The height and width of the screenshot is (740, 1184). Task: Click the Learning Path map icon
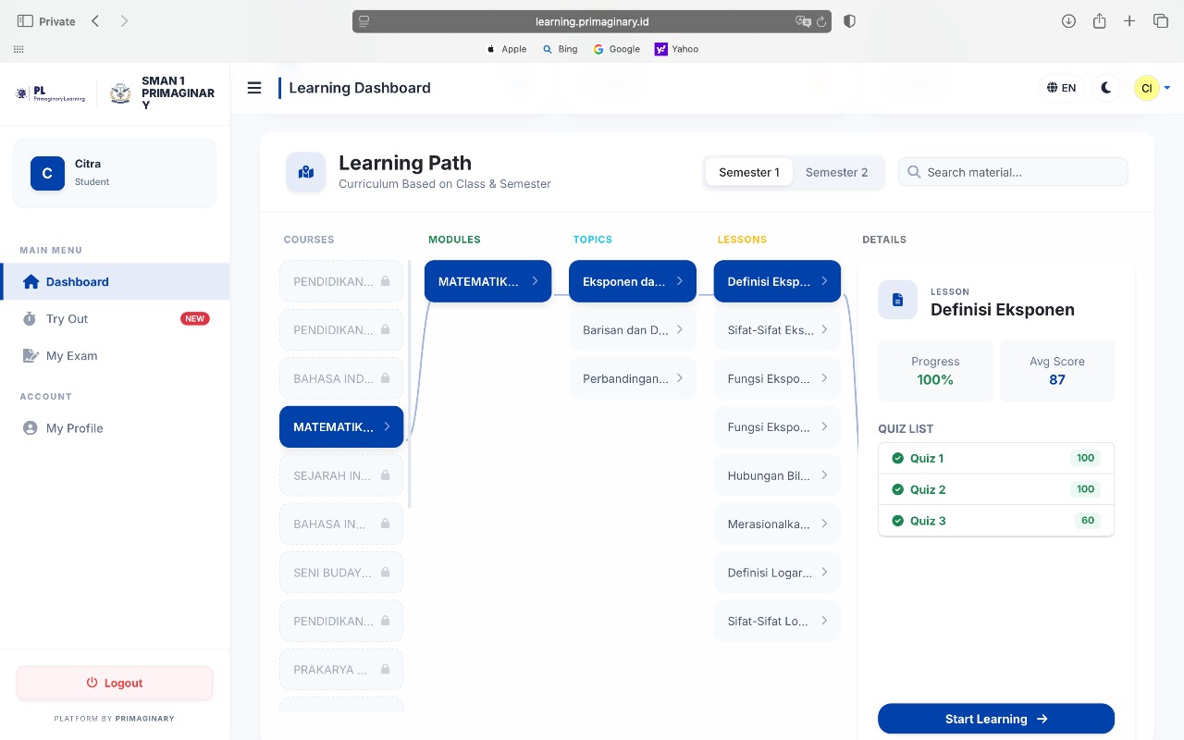tap(306, 172)
